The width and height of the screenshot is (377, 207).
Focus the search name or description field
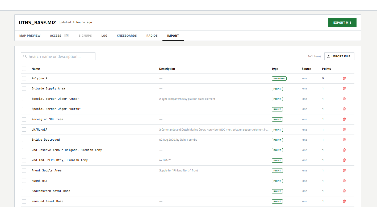(x=58, y=56)
